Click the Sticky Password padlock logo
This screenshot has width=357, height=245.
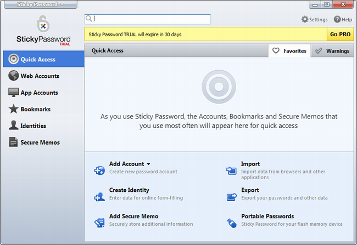[43, 24]
